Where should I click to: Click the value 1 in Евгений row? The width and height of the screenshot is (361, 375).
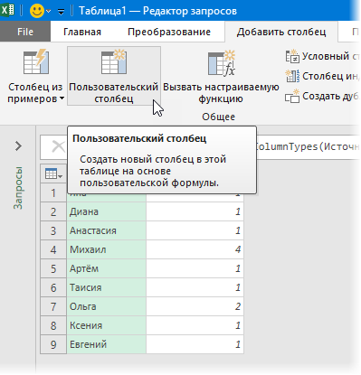pyautogui.click(x=195, y=344)
